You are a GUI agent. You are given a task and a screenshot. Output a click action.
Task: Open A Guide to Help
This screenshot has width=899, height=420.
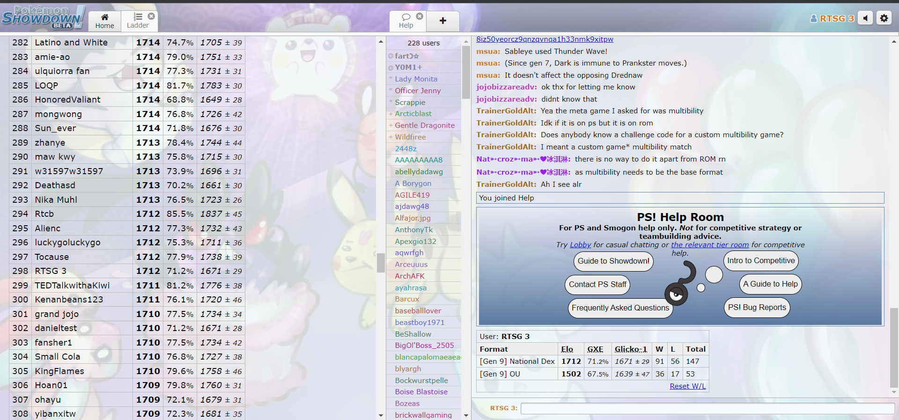pyautogui.click(x=770, y=284)
